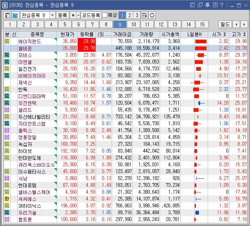Click the 등록 button
The image size is (250, 226).
(62, 16)
